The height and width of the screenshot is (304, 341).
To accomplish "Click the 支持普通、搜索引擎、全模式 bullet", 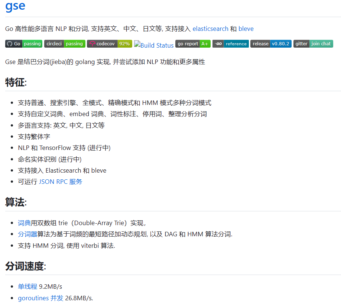I will click(x=115, y=103).
